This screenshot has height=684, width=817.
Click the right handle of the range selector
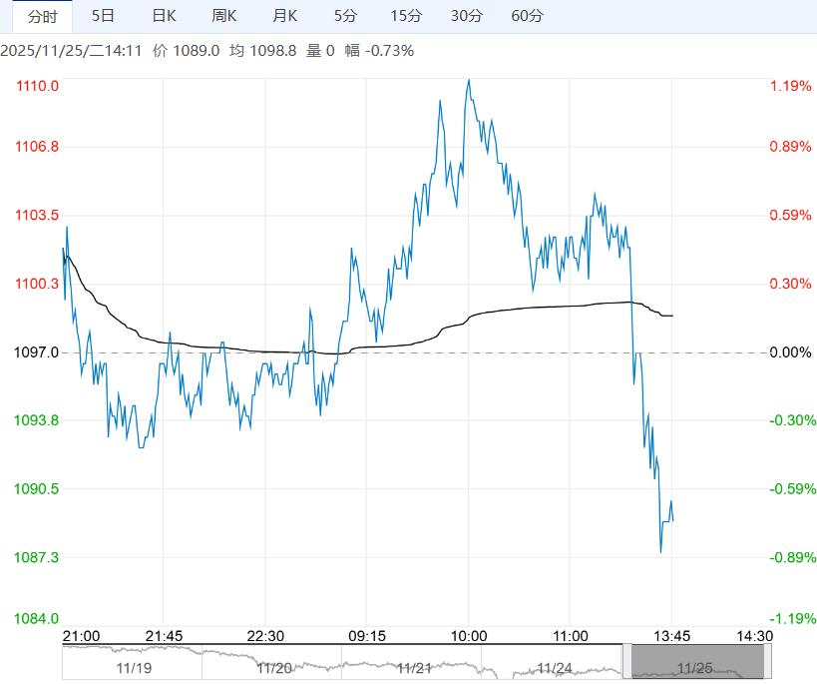[x=768, y=662]
